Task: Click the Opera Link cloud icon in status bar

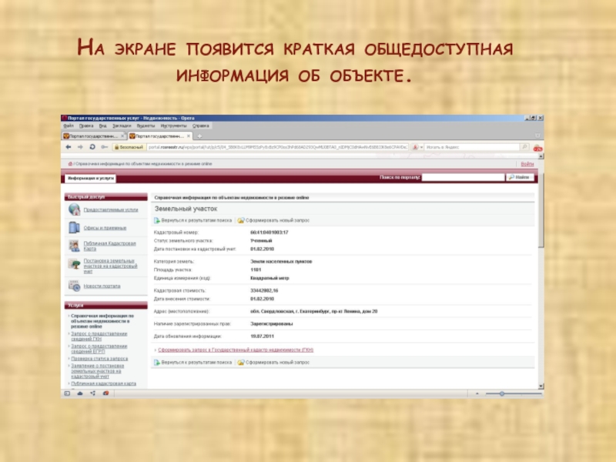Action: click(80, 393)
